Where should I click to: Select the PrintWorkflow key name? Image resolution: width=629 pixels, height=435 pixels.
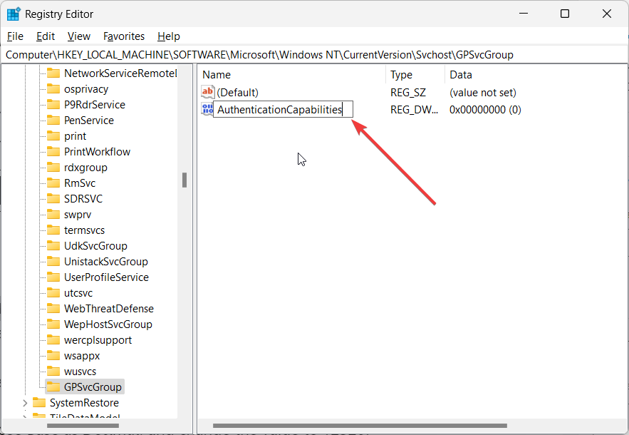pos(97,151)
